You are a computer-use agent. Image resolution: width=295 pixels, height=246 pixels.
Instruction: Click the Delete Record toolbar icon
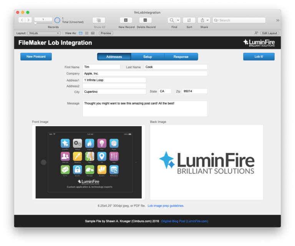click(145, 20)
